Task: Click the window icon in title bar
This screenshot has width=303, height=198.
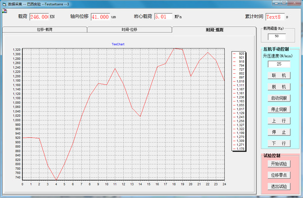Action: tap(4, 4)
